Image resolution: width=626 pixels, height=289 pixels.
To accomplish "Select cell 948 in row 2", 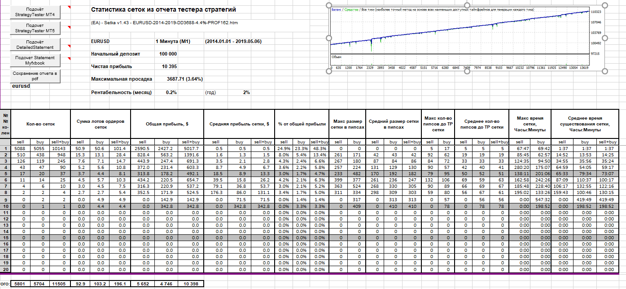I will tap(60, 155).
